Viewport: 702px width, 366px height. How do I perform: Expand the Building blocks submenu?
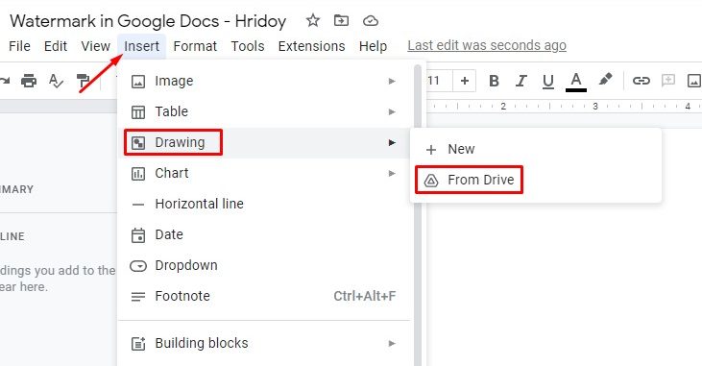pyautogui.click(x=264, y=343)
